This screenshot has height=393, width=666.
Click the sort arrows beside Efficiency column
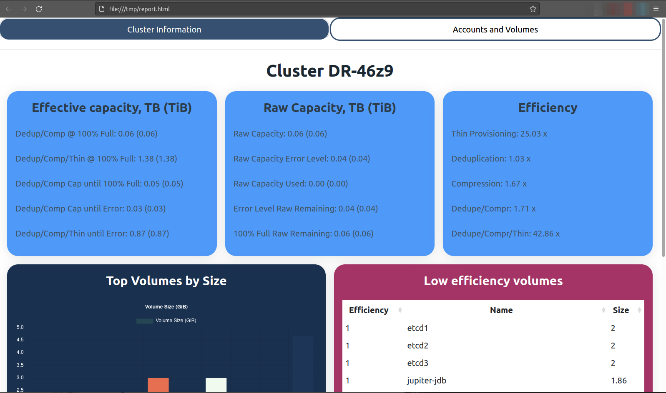pos(400,310)
